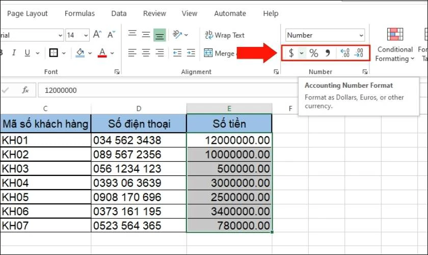Expand Orientation options arrow
This screenshot has width=428, height=255.
point(186,35)
